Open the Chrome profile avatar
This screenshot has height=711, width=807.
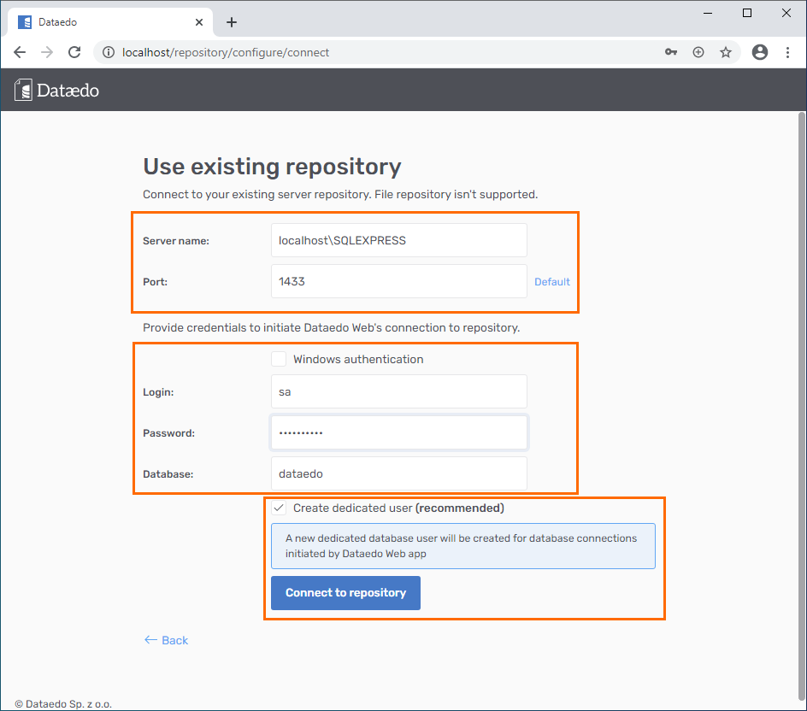tap(760, 52)
